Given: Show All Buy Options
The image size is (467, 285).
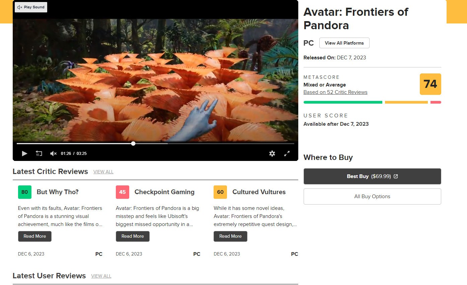Looking at the screenshot, I should (372, 196).
